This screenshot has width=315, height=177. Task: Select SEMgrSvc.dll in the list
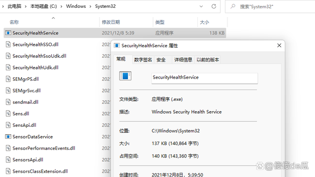click(27, 90)
